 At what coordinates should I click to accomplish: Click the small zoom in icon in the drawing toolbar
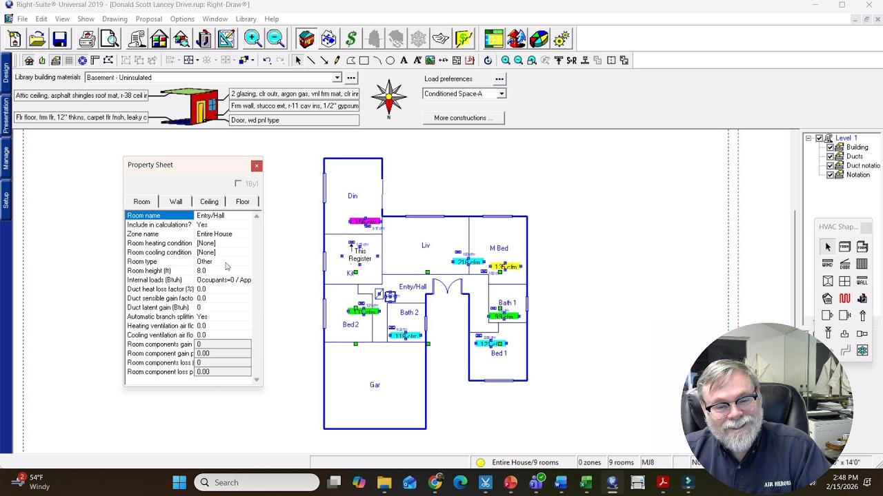506,61
